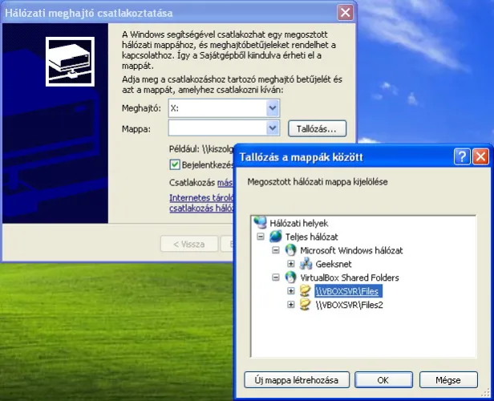Click the dialog resize grip corner
This screenshot has height=401, width=494.
coord(485,392)
